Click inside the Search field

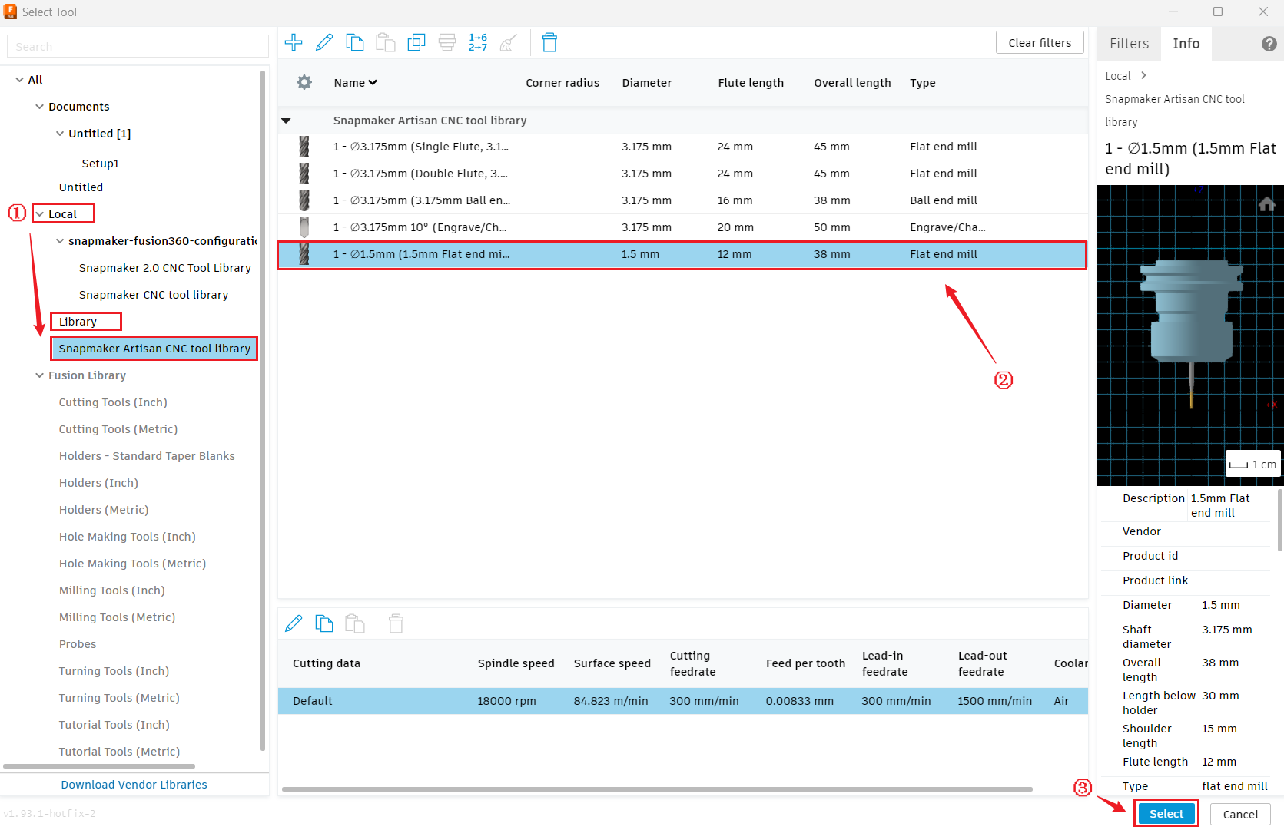coord(138,47)
